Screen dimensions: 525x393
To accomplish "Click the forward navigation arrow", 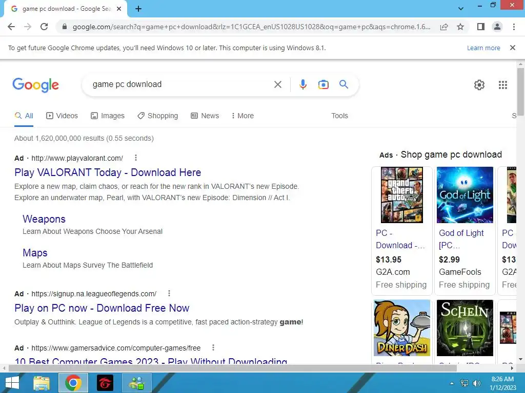I will [x=28, y=27].
